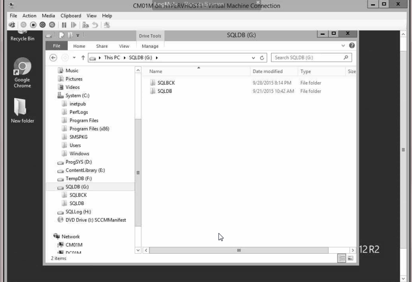The image size is (412, 282).
Task: Open the Clipboard menu
Action: 70,15
